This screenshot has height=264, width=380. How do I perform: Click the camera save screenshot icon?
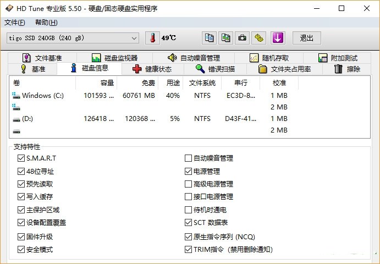tap(242, 38)
